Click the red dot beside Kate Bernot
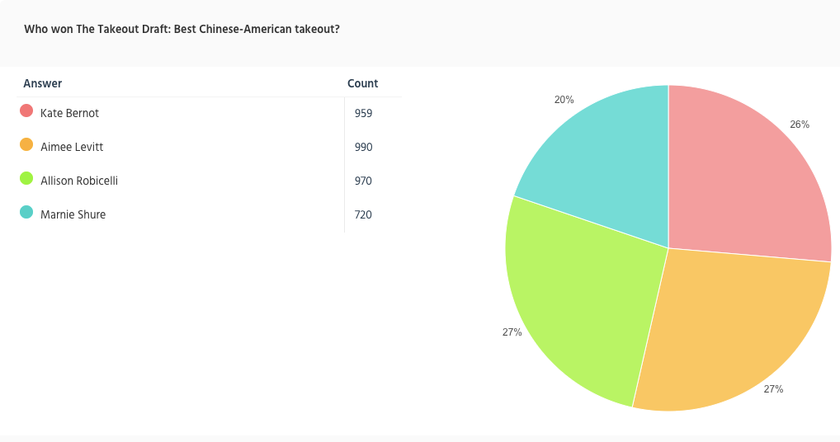This screenshot has width=840, height=442. pyautogui.click(x=26, y=111)
